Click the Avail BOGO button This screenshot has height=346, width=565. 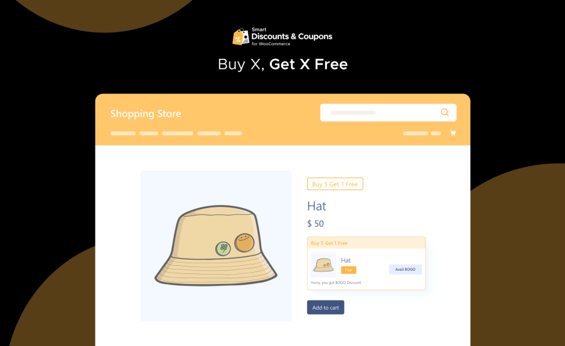point(405,270)
